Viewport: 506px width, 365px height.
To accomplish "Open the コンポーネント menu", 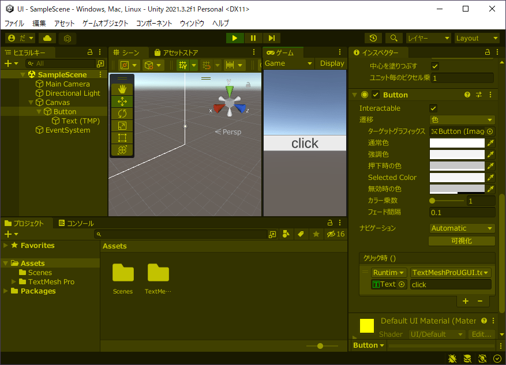I will pyautogui.click(x=154, y=23).
